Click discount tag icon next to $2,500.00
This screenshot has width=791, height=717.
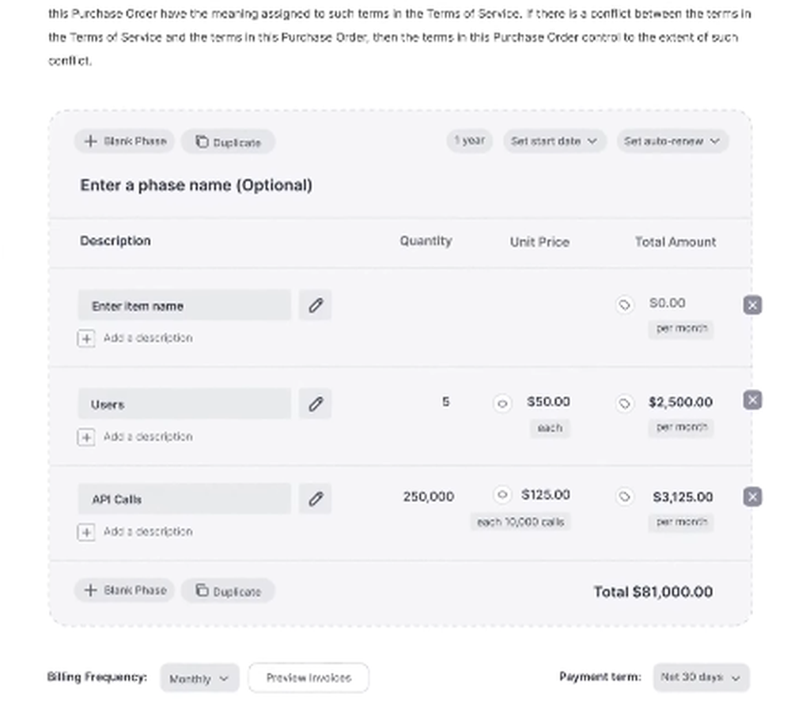tap(624, 403)
